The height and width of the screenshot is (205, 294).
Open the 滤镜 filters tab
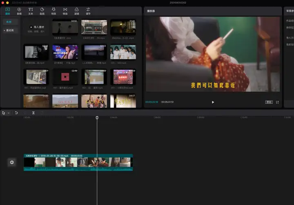76,11
